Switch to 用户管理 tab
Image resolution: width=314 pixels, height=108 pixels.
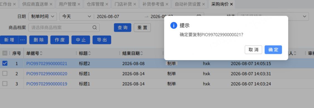[x=67, y=4]
